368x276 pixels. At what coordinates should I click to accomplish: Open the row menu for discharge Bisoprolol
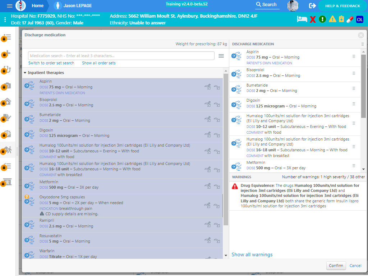354,73
